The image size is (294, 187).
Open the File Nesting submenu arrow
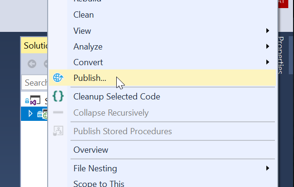coord(268,168)
